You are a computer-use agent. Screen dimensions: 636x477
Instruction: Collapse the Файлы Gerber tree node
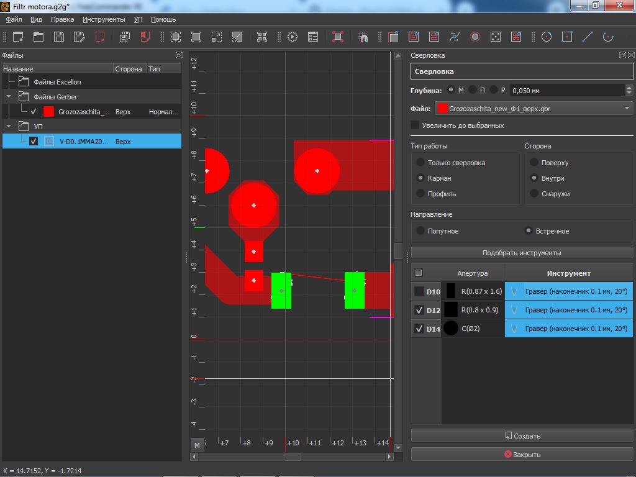click(9, 97)
